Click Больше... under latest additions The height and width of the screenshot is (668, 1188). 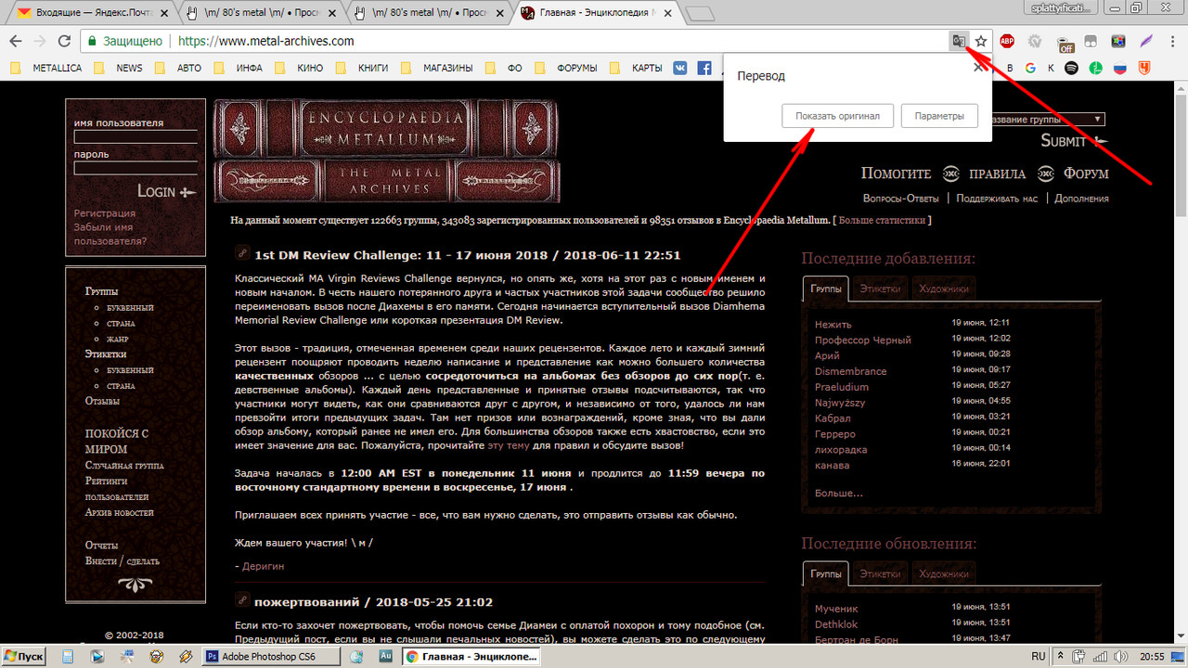pyautogui.click(x=838, y=493)
